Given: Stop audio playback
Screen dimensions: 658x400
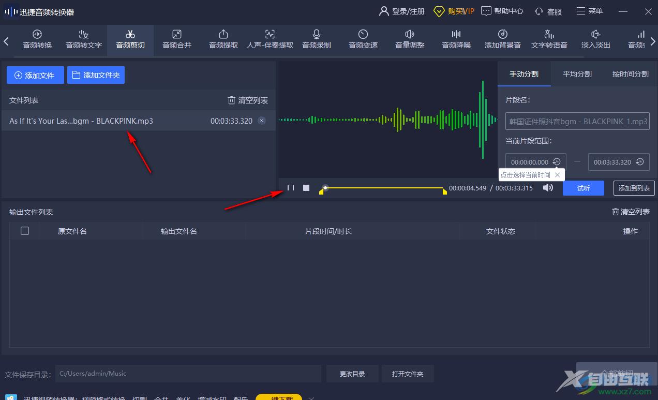Looking at the screenshot, I should tap(306, 188).
